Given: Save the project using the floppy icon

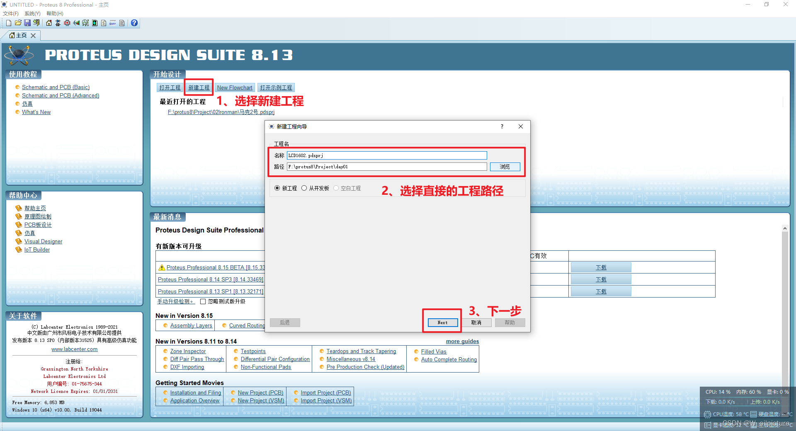Looking at the screenshot, I should (27, 23).
